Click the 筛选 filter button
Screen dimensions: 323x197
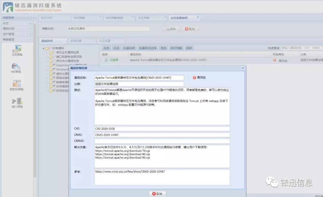[163, 48]
